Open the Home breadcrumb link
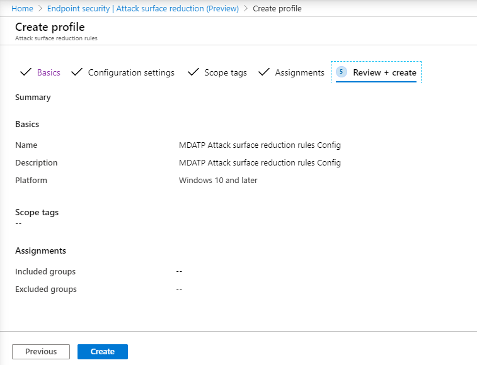 pos(22,9)
